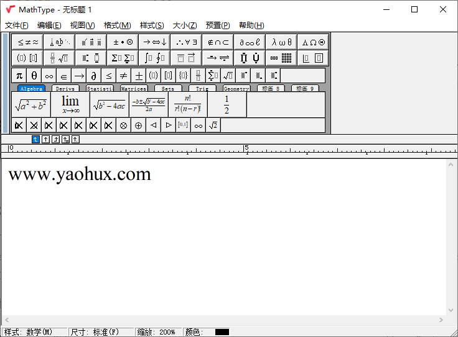
Task: Select the left-aligned tab stop marker
Action: click(35, 140)
